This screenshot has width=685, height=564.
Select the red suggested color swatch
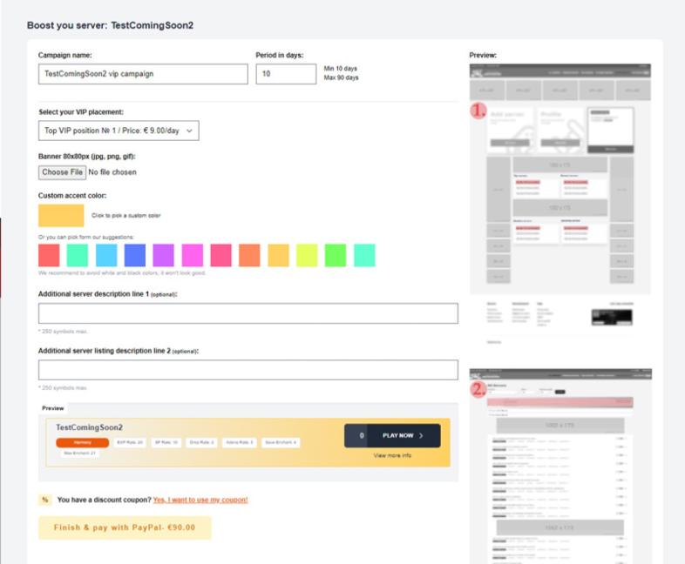(49, 255)
